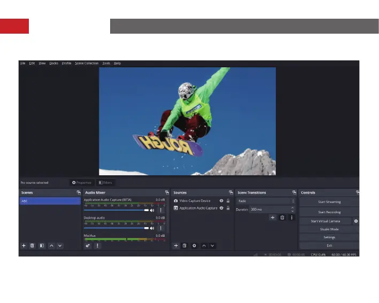This screenshot has width=379, height=303.
Task: Remove selected source using Sources trash icon
Action: [184, 245]
